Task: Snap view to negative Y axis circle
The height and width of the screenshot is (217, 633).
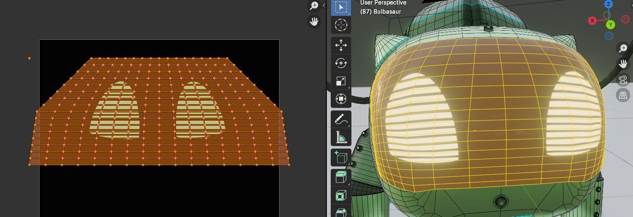Action: (607, 15)
